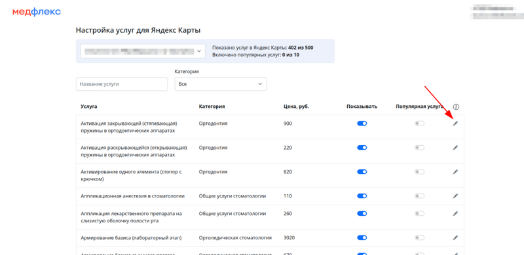Enable Популярная услуга for Активирование одного элемента
The height and width of the screenshot is (255, 524).
419,172
